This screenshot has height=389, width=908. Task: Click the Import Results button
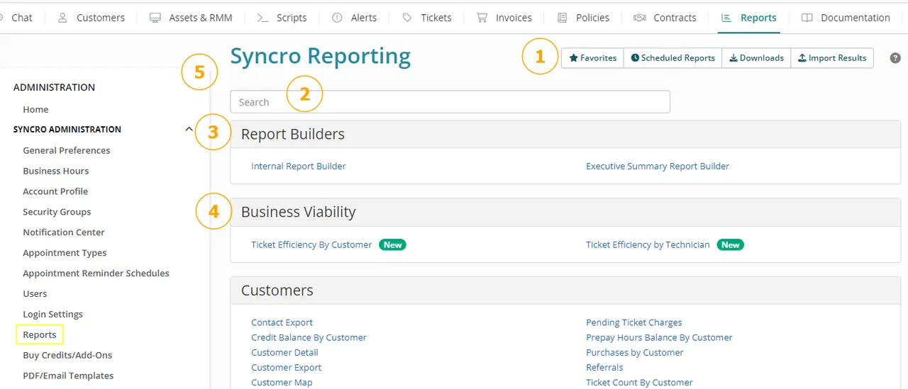832,58
